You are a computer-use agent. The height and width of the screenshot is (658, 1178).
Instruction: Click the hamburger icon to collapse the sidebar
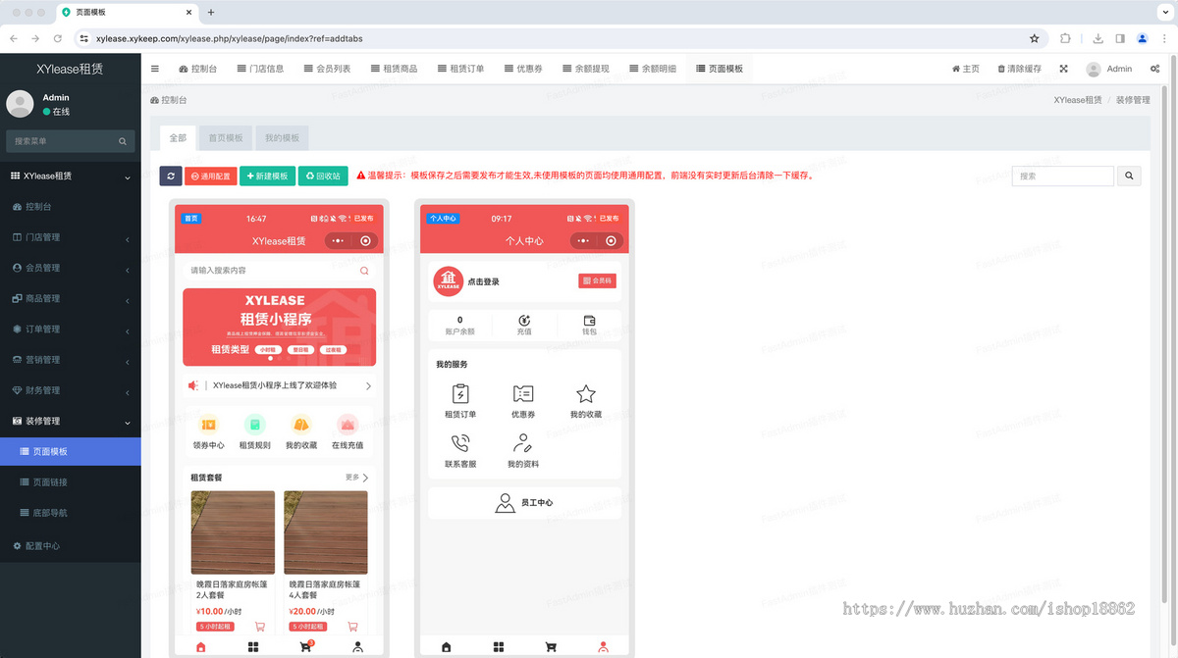click(x=154, y=69)
